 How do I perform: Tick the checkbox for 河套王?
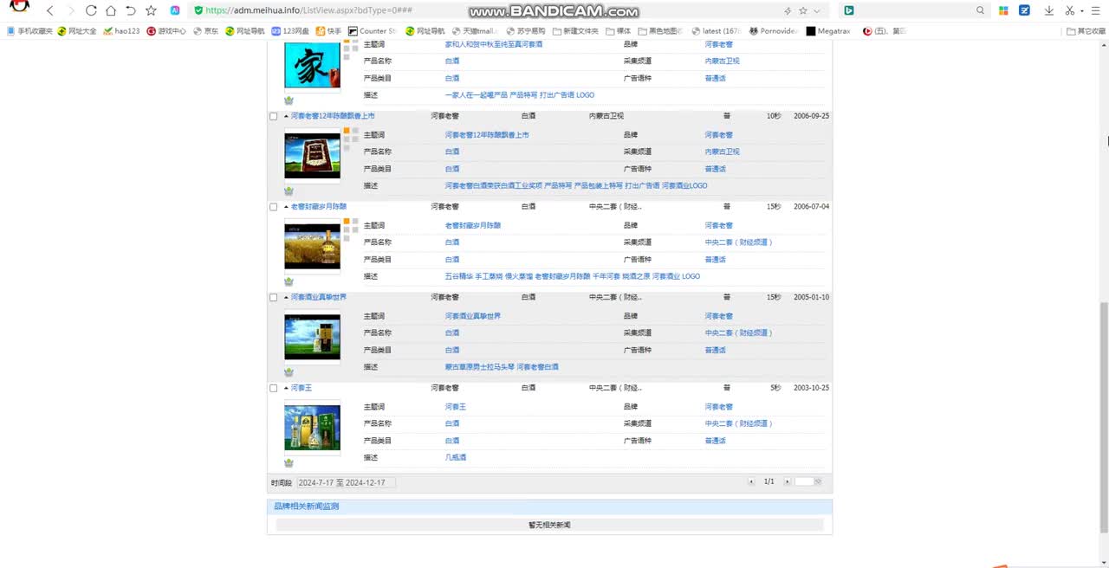click(x=274, y=388)
